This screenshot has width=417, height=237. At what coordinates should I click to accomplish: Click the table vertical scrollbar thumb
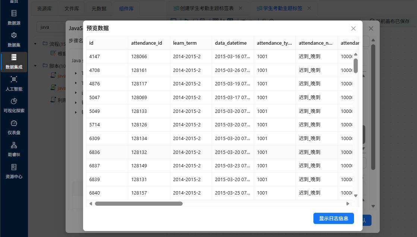(x=356, y=66)
